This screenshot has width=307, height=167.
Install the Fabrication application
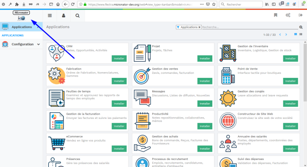point(119,81)
